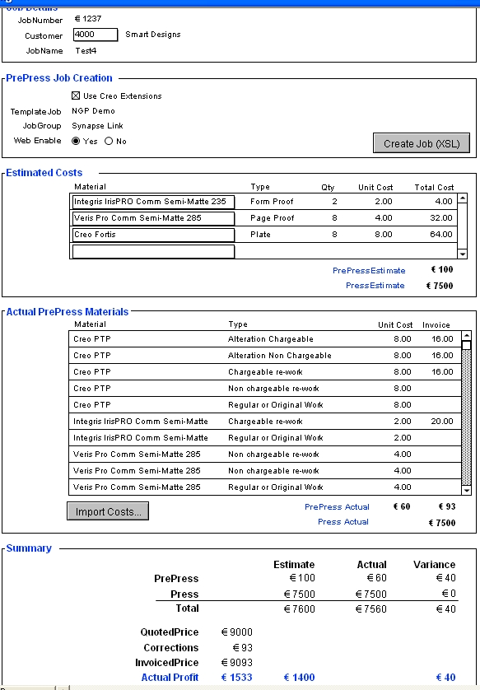Select the Creo PTP Non chargeable re-work type
The width and height of the screenshot is (480, 690).
click(273, 389)
